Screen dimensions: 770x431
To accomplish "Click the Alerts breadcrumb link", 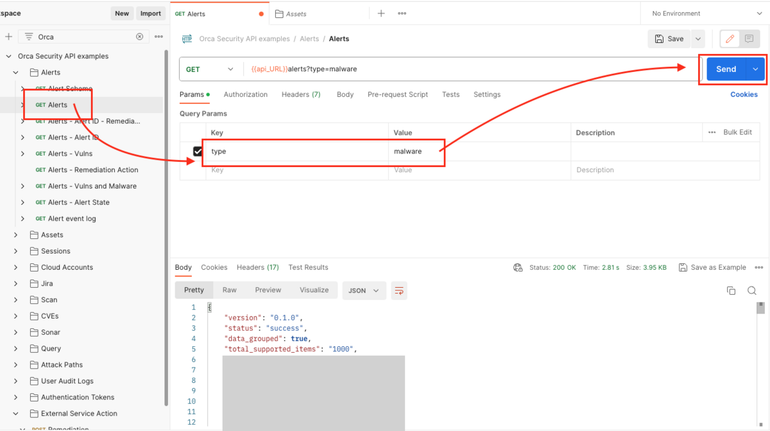I will point(309,39).
